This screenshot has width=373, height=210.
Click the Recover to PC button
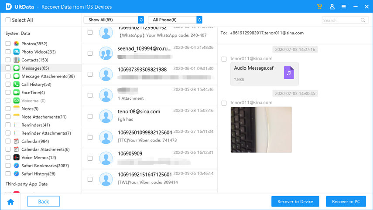pos(346,202)
